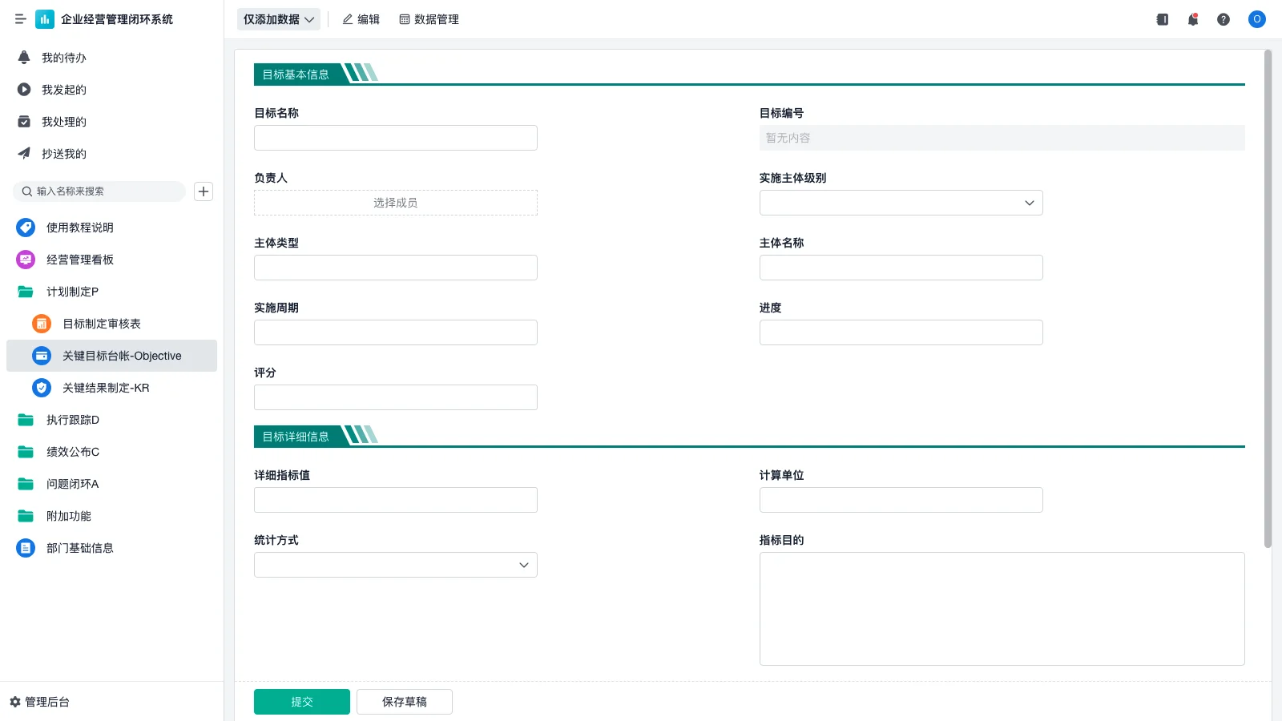Select 关键结果制定-KR in sidebar
This screenshot has width=1282, height=721.
click(x=106, y=388)
